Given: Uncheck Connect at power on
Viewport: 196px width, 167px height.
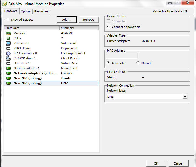Looking at the screenshot, I should (x=109, y=27).
